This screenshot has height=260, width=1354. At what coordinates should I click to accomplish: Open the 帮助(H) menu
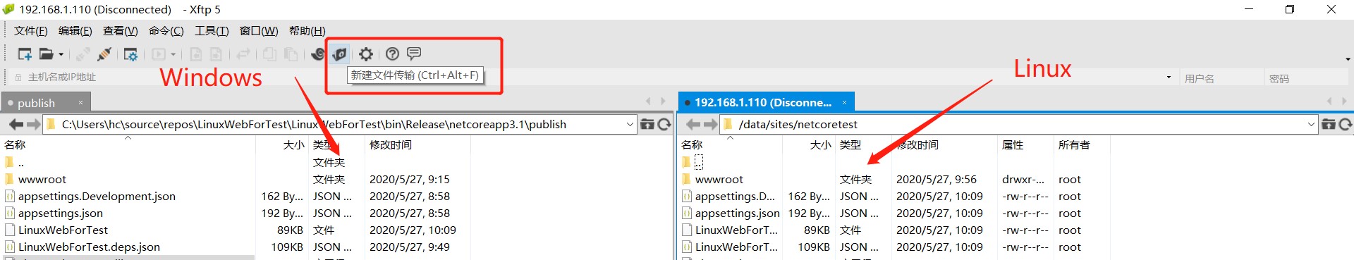point(307,31)
